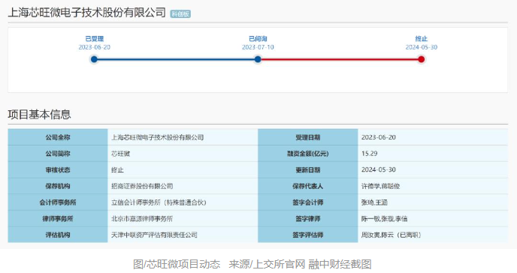
Task: Select the red 终止 timeline dot
Action: 421,59
